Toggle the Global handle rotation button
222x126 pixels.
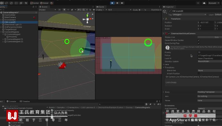(44, 3)
